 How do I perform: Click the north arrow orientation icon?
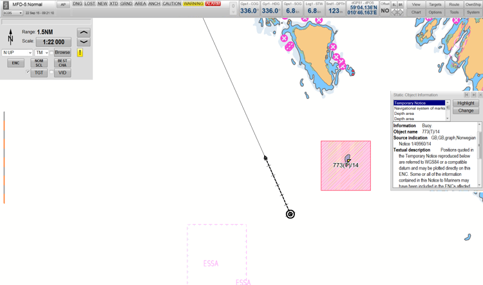10,37
